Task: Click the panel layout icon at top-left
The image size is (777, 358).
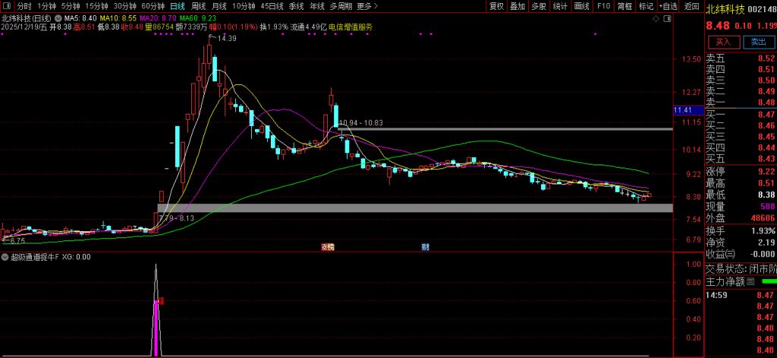Action: (7, 6)
